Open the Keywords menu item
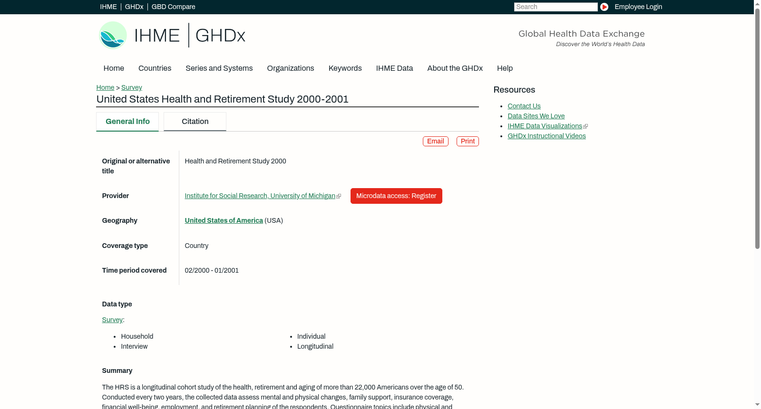This screenshot has width=761, height=409. 345,68
